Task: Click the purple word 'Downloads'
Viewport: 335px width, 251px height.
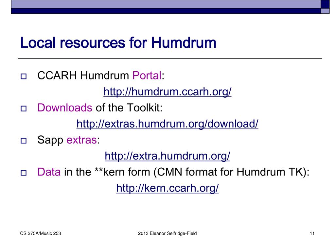Action: click(65, 108)
